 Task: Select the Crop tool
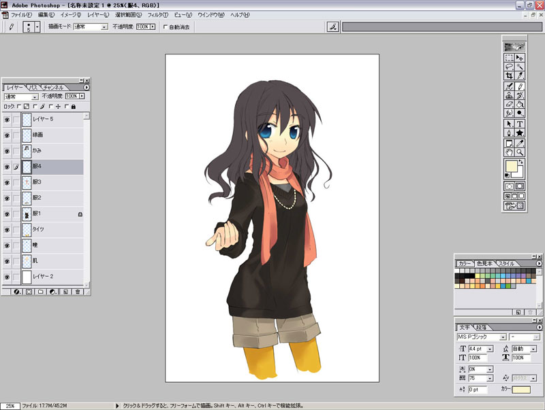509,75
